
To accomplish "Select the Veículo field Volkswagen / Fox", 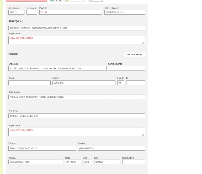I will click(x=36, y=162).
